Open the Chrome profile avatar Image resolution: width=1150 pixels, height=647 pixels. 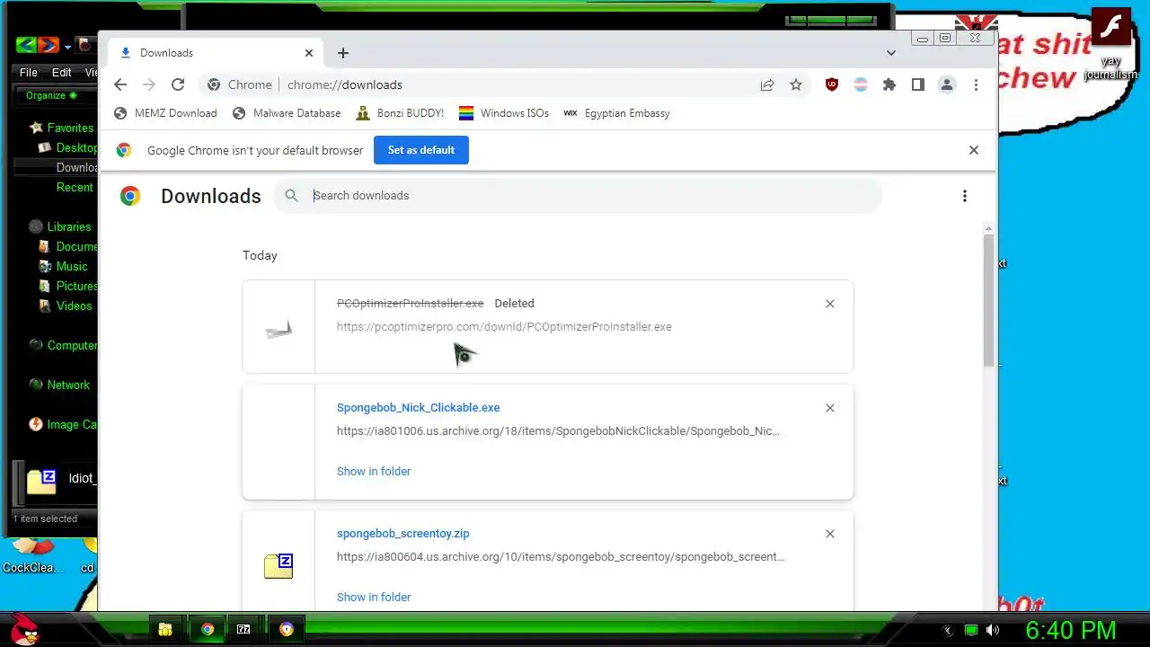[x=947, y=84]
